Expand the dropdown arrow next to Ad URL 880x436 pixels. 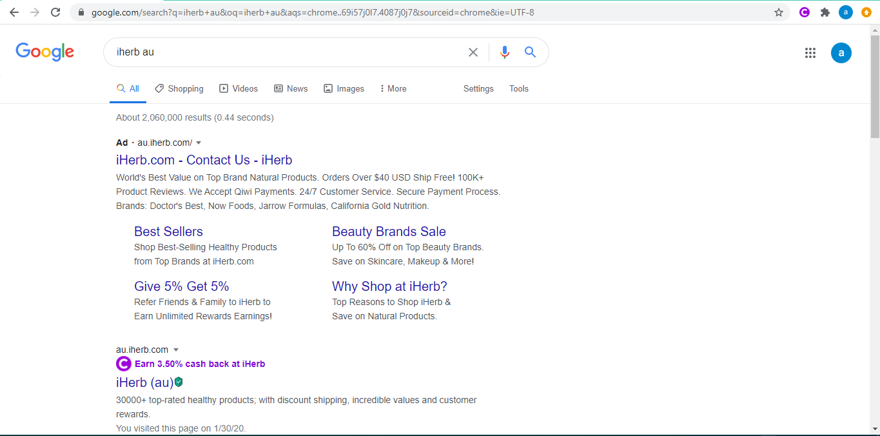199,143
